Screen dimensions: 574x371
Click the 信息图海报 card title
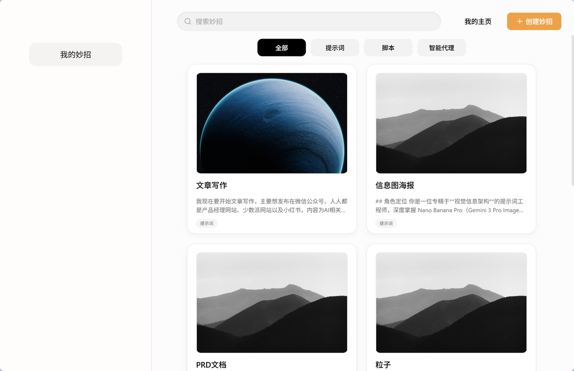point(395,185)
